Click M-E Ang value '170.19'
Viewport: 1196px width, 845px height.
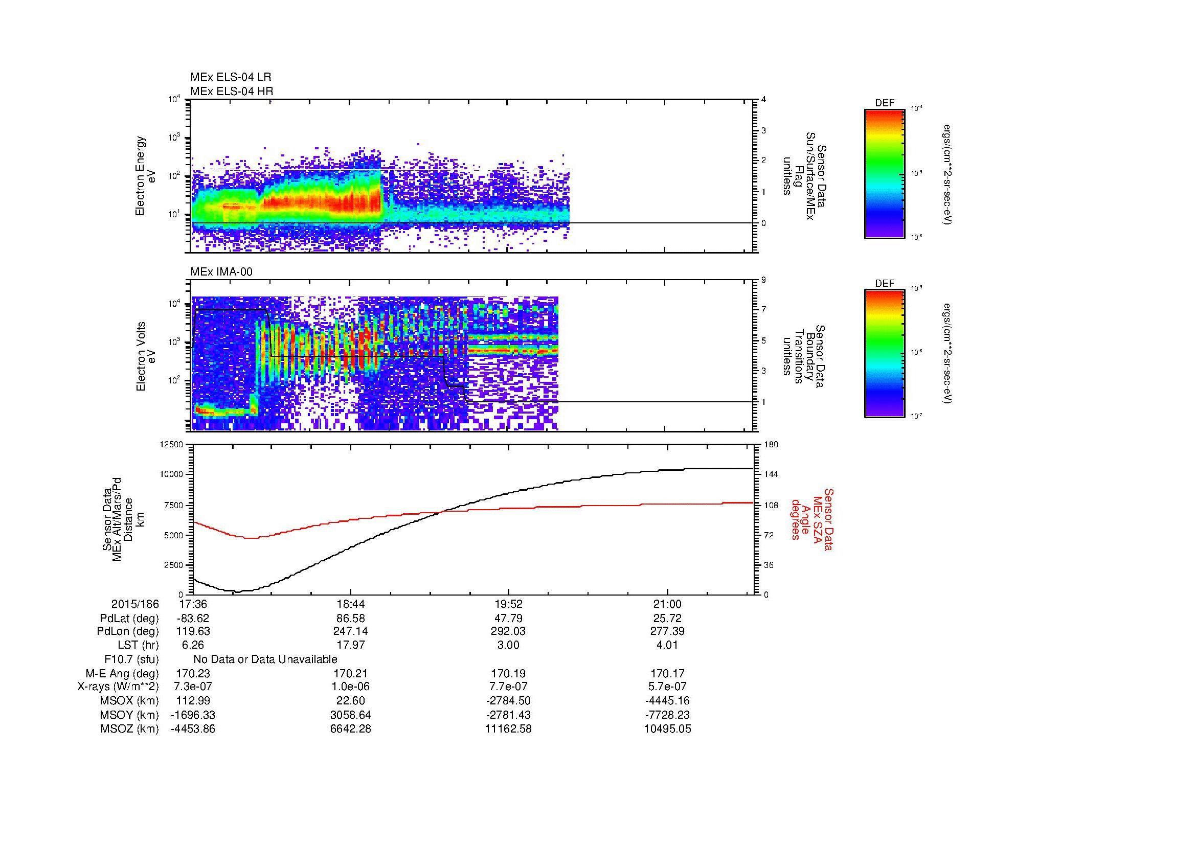[x=508, y=673]
